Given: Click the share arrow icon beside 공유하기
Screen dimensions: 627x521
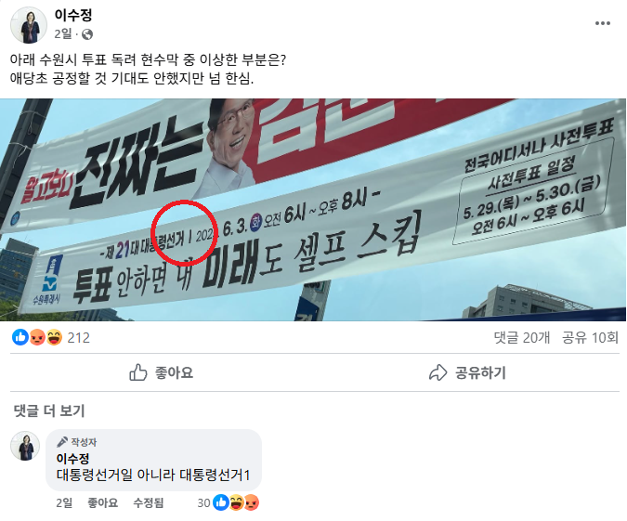Looking at the screenshot, I should (x=438, y=372).
